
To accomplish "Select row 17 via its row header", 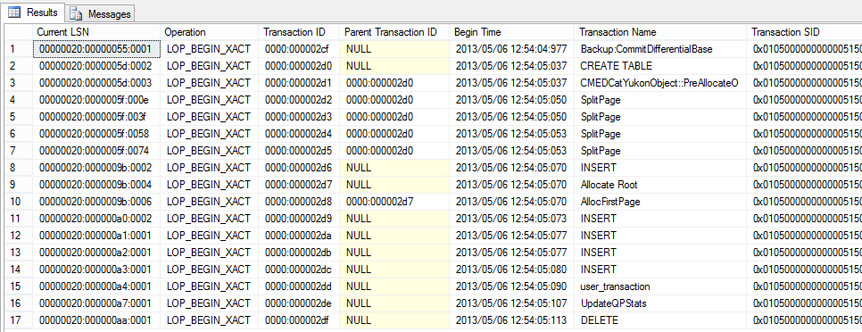I will [19, 320].
